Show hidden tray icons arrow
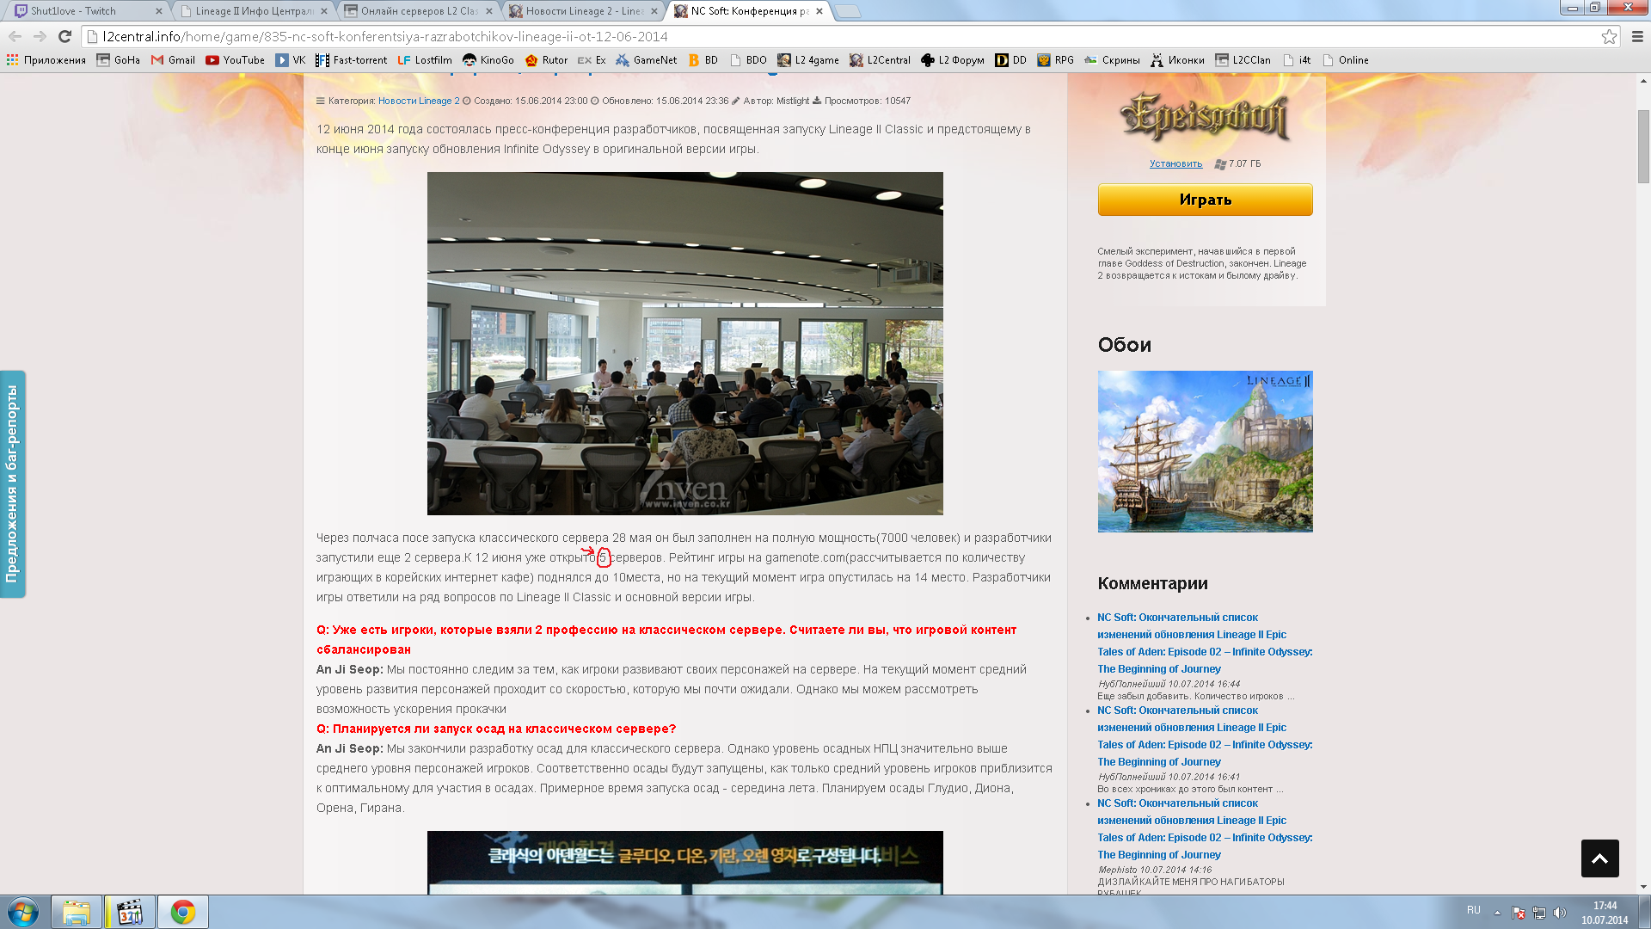This screenshot has width=1651, height=929. click(x=1497, y=913)
